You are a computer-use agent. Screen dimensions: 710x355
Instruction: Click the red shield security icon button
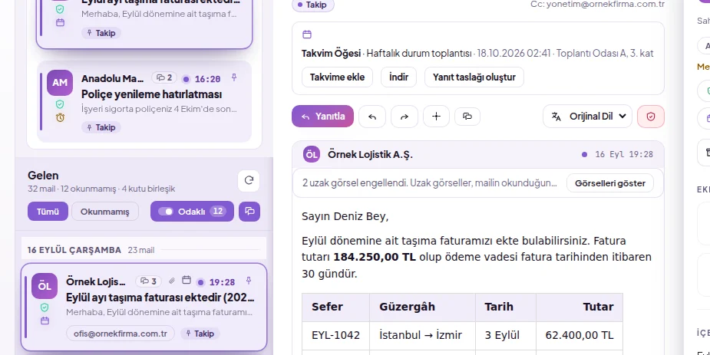click(651, 117)
